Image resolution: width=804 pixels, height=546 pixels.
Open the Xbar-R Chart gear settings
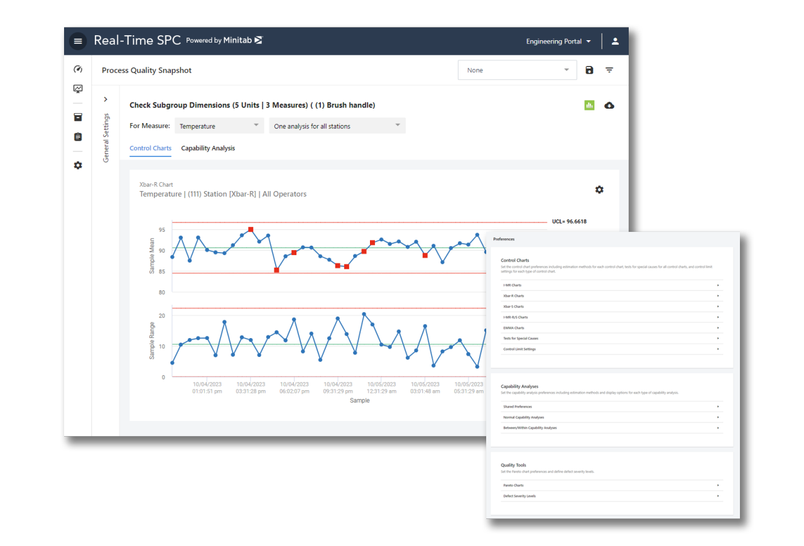click(x=599, y=189)
